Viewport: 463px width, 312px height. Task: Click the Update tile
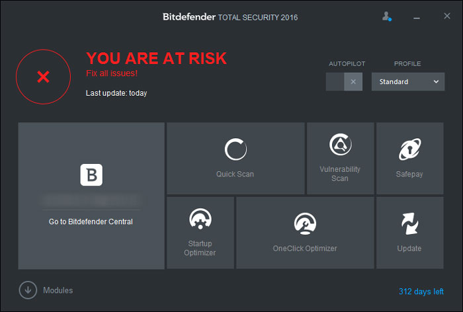click(x=409, y=233)
